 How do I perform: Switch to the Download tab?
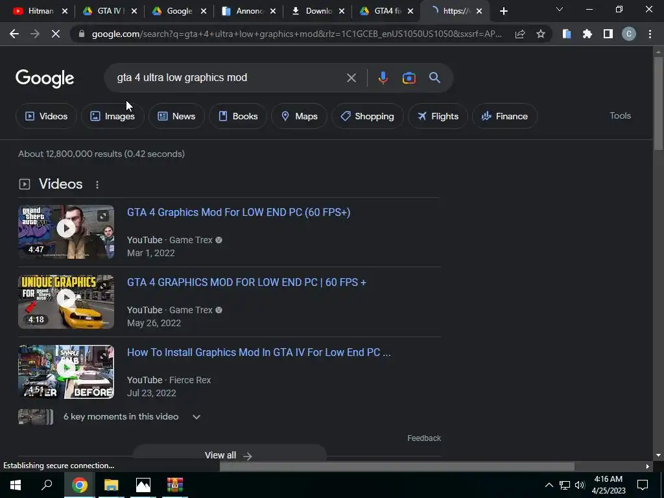318,12
